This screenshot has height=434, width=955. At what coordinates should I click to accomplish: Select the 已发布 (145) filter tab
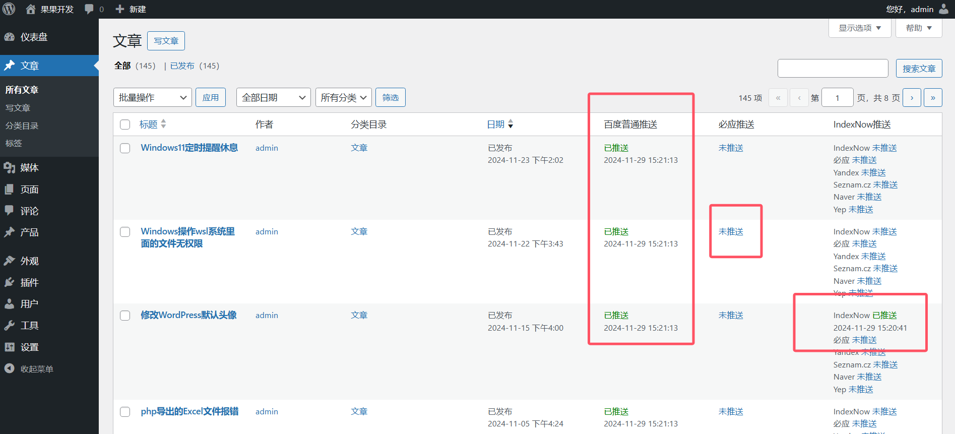pyautogui.click(x=195, y=66)
